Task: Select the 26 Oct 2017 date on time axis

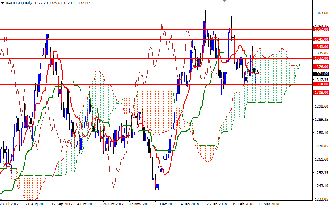Action: point(114,204)
